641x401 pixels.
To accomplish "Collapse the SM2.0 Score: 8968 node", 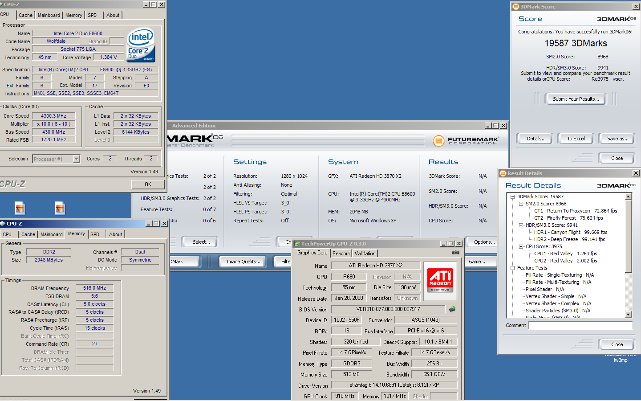I will (521, 204).
